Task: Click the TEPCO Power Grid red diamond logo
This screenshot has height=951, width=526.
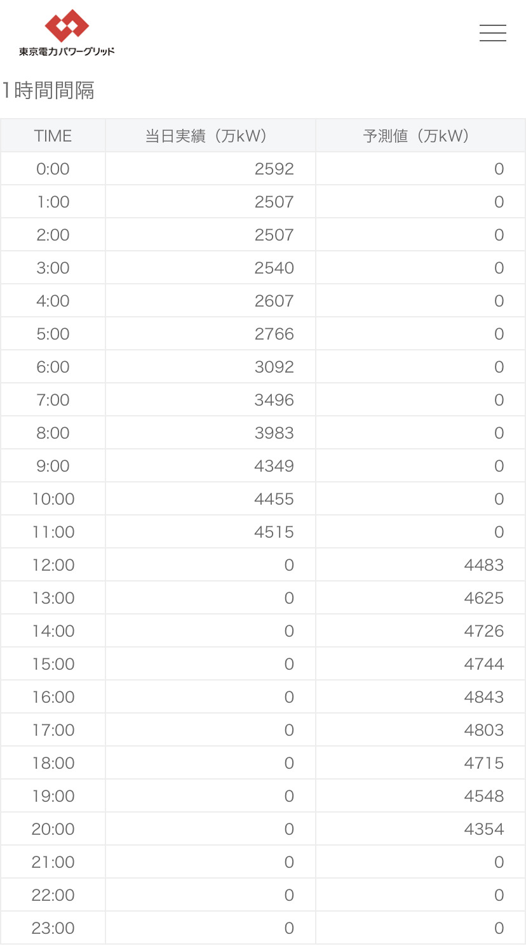Action: point(67,26)
